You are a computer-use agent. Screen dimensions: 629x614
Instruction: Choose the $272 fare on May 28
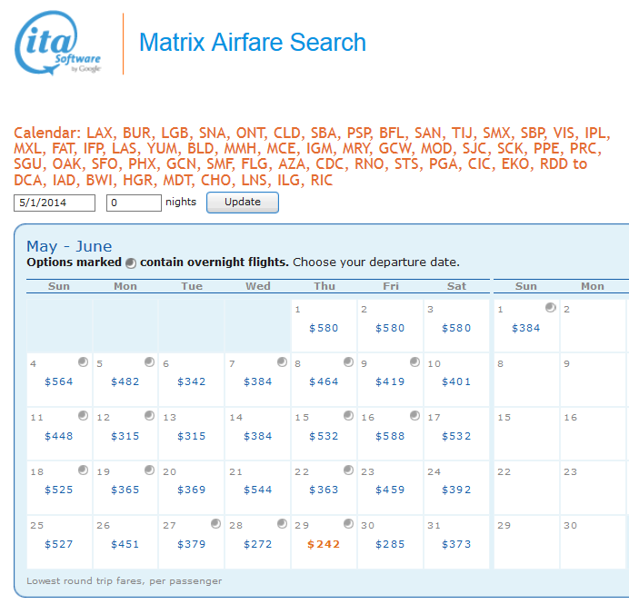coord(258,545)
